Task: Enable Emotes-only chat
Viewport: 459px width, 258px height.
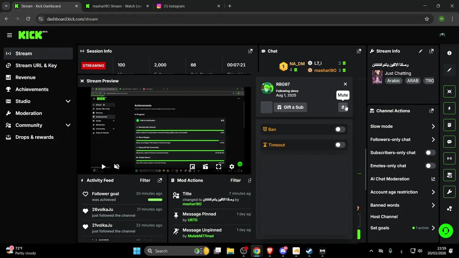Action: click(430, 166)
